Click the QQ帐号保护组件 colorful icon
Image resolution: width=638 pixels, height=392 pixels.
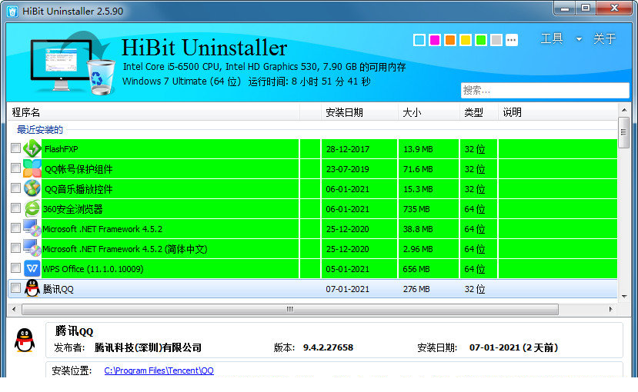(x=32, y=168)
